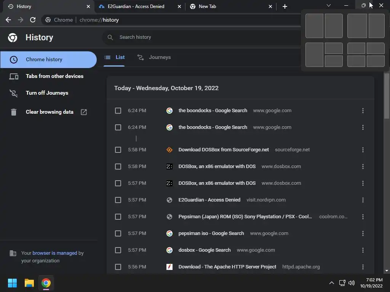390x292 pixels.
Task: Check Download DOSBox from SourceForge.net checkbox
Action: coord(118,150)
